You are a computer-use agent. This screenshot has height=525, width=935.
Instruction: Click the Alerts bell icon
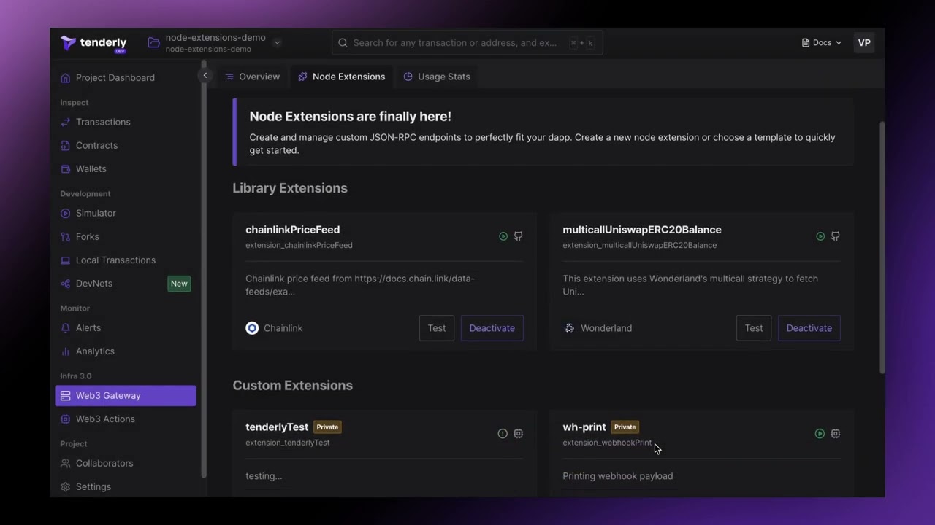pos(66,328)
